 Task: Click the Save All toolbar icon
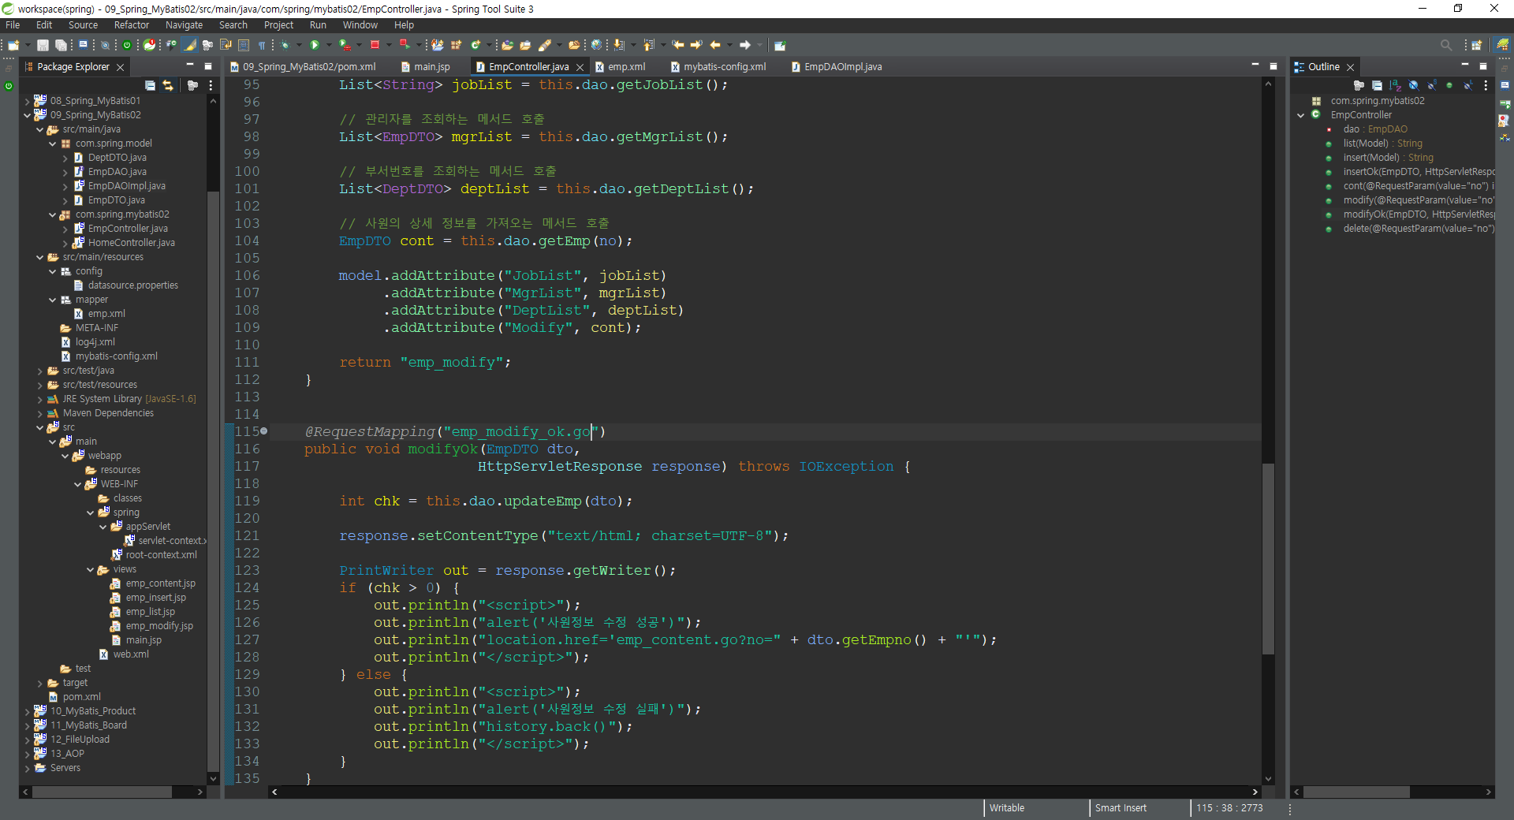(x=60, y=45)
